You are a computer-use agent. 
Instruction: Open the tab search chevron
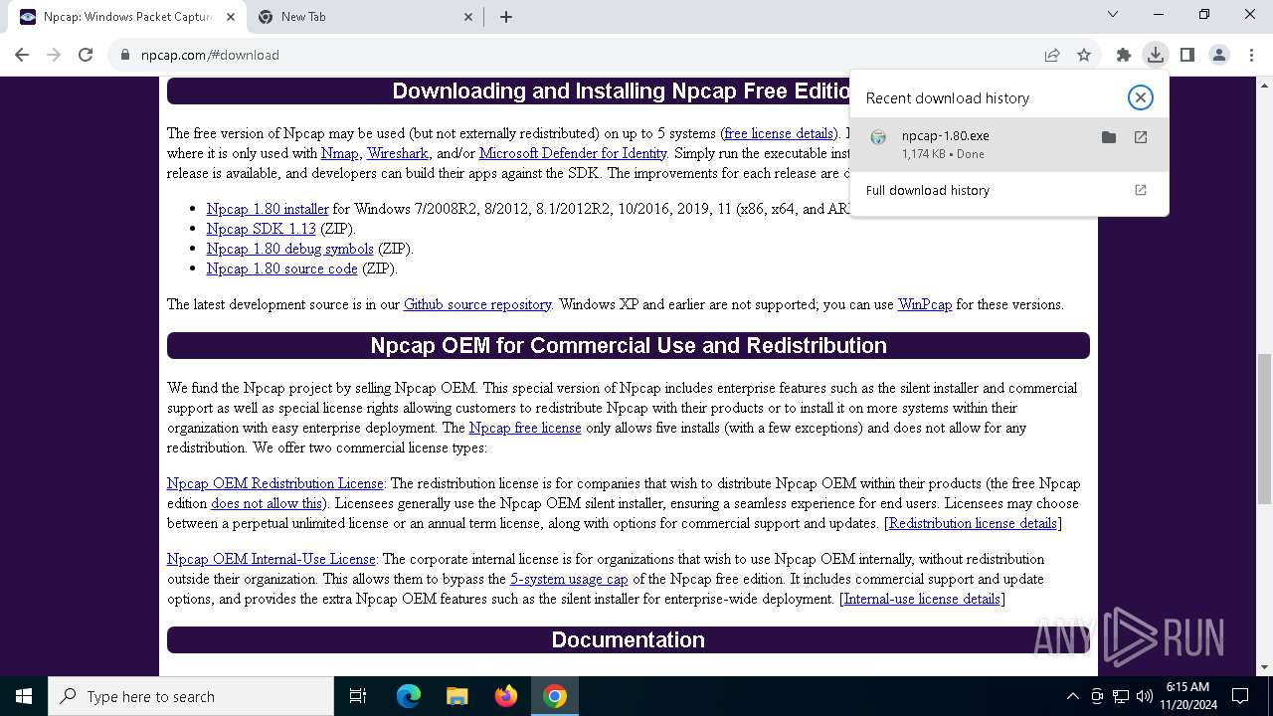tap(1113, 14)
